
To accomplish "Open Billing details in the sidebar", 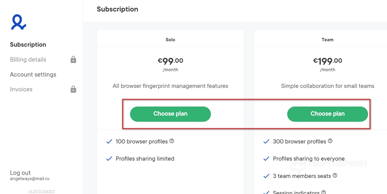I will (28, 60).
